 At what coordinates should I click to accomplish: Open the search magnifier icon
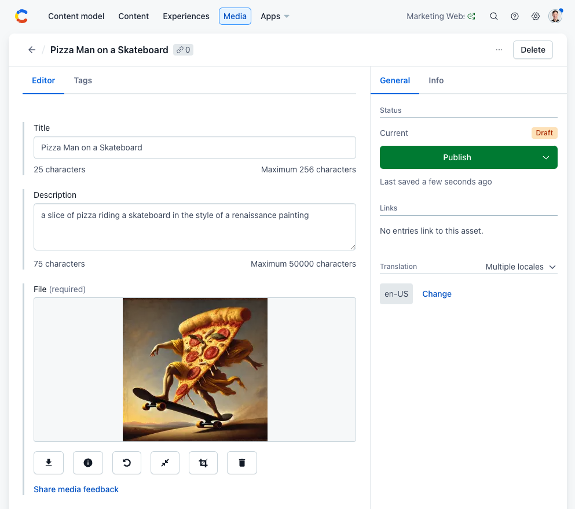click(x=494, y=16)
